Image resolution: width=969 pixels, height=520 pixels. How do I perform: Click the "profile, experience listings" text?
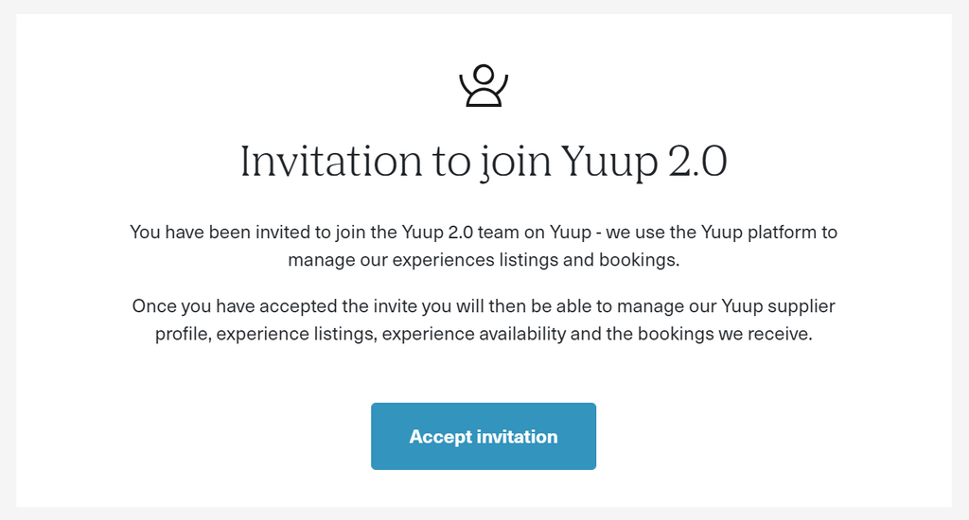click(x=266, y=334)
